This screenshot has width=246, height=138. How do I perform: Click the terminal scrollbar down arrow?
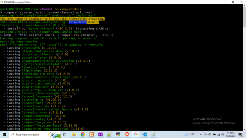[x=244, y=129]
